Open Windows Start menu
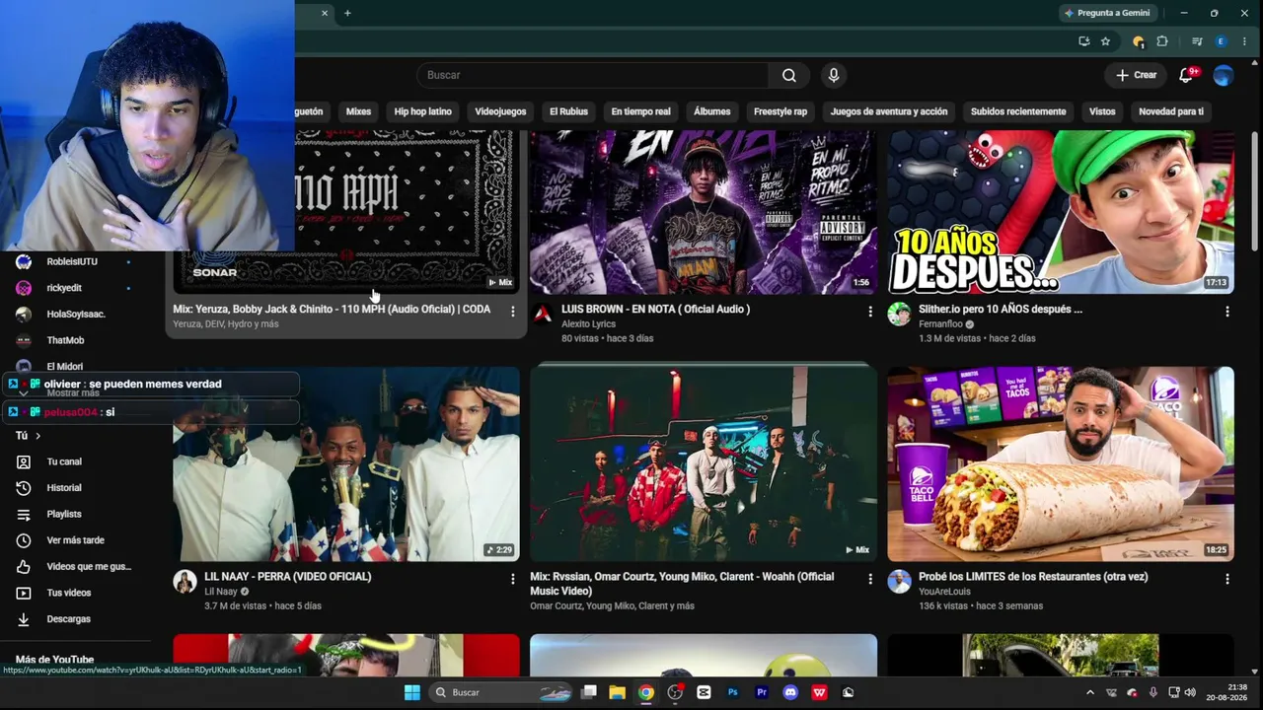1263x710 pixels. [x=412, y=692]
